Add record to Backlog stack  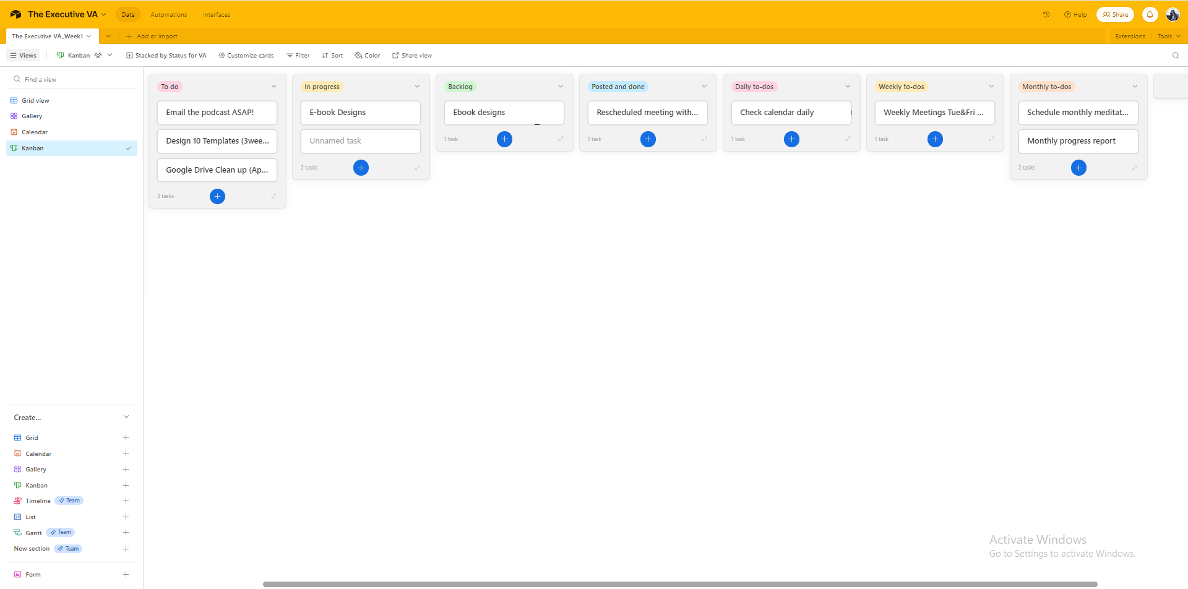pyautogui.click(x=504, y=139)
